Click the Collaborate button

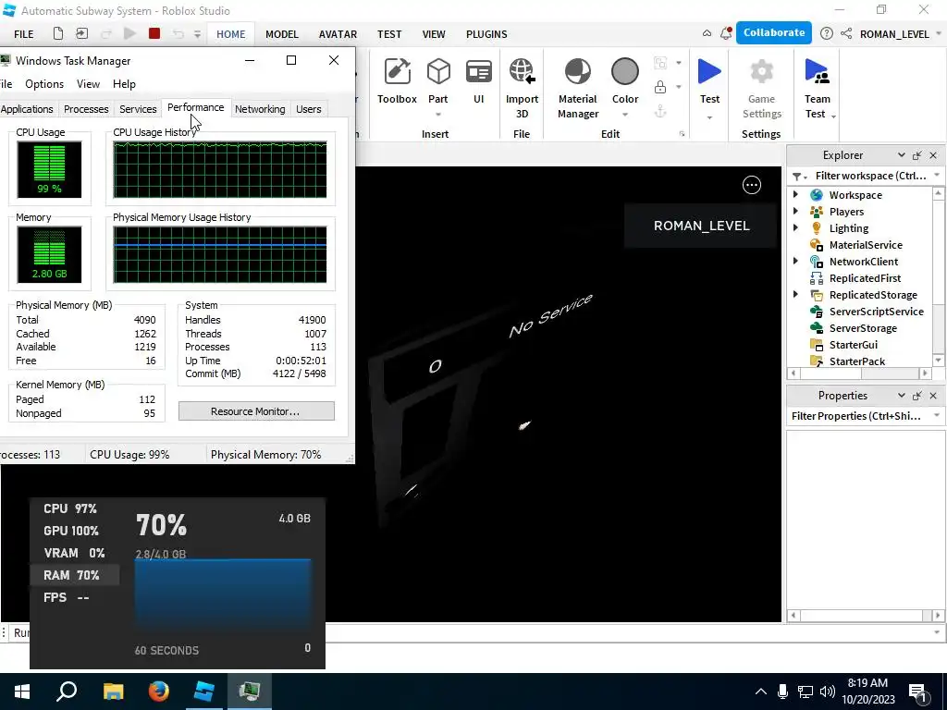pos(774,32)
